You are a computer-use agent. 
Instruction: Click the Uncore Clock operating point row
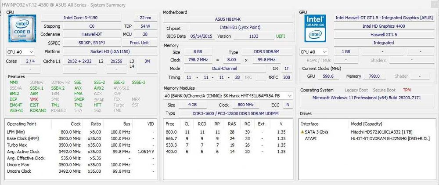81,171
